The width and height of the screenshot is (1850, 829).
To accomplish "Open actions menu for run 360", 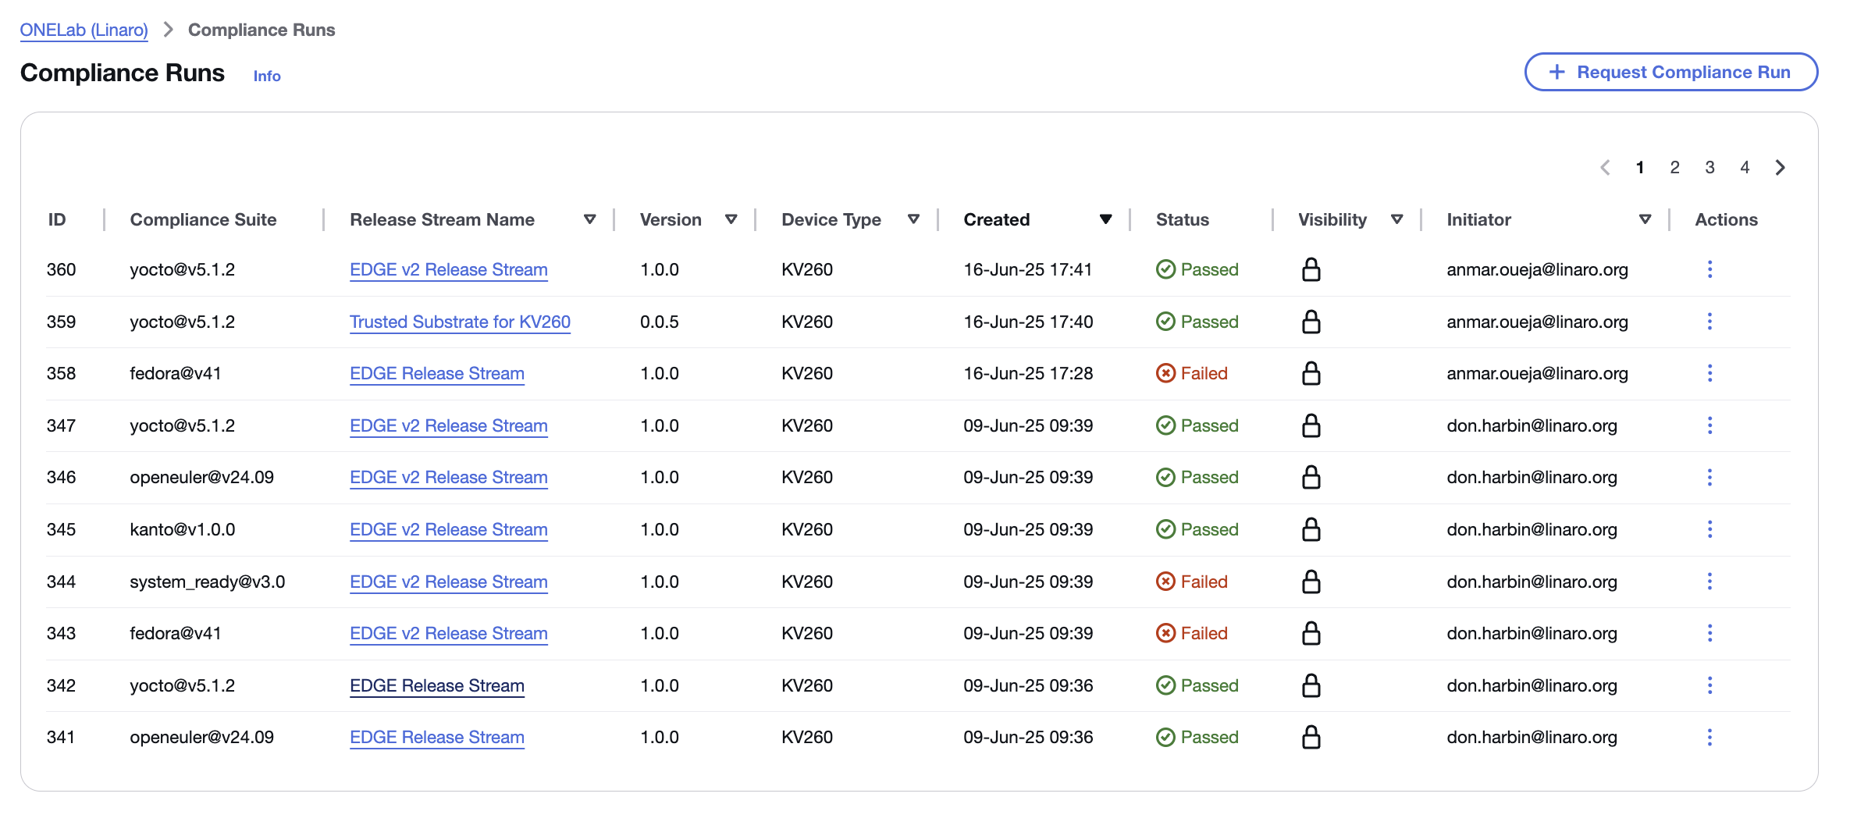I will pos(1709,269).
